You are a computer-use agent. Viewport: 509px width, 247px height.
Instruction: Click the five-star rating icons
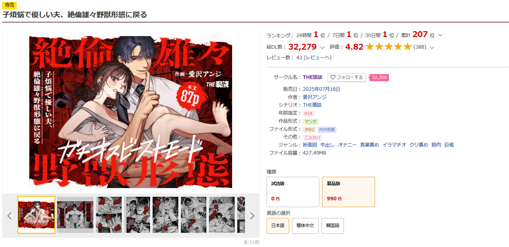point(389,47)
